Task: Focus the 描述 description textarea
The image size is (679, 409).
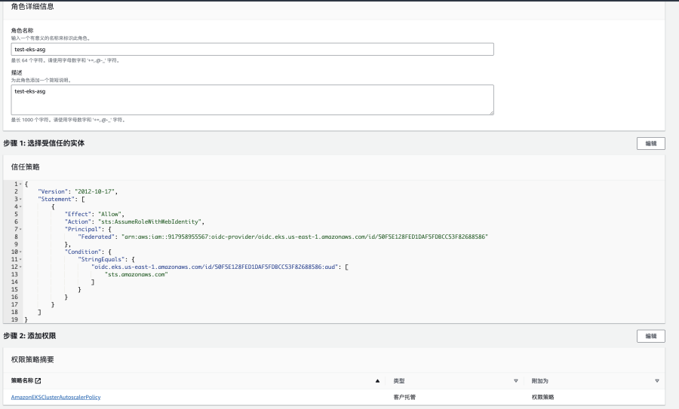Action: coord(252,100)
